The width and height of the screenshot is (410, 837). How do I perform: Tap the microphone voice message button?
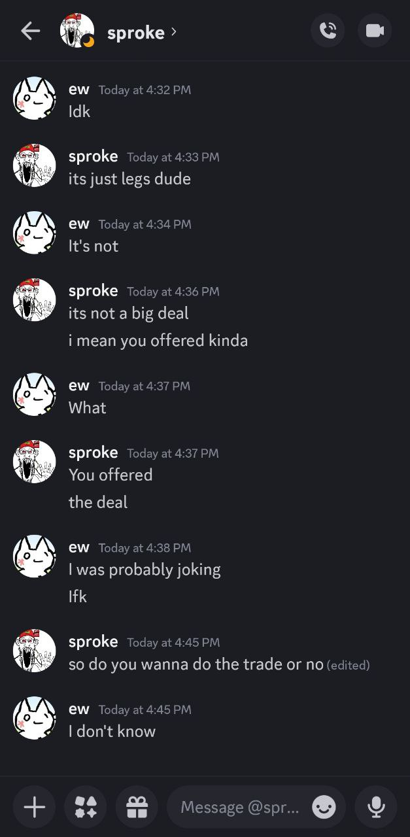(376, 808)
